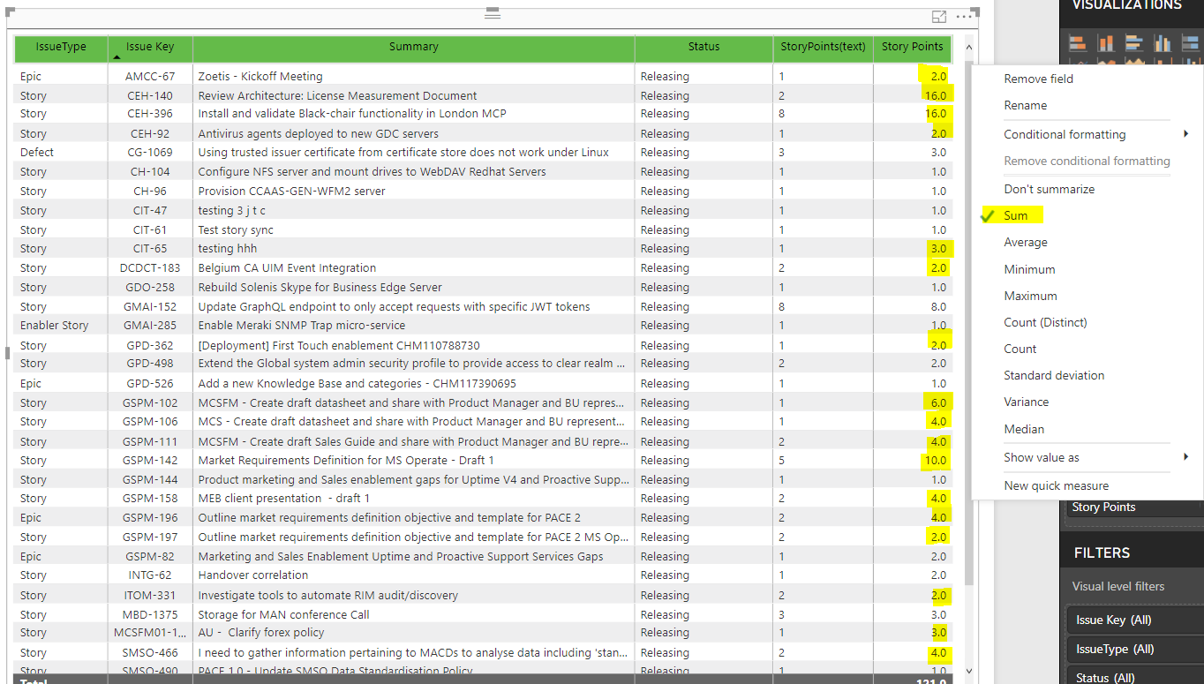Click Story Points field in Values well
This screenshot has height=684, width=1204.
coord(1134,507)
